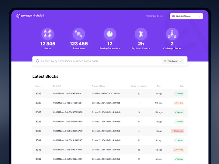Open block number 3382

coord(38,159)
